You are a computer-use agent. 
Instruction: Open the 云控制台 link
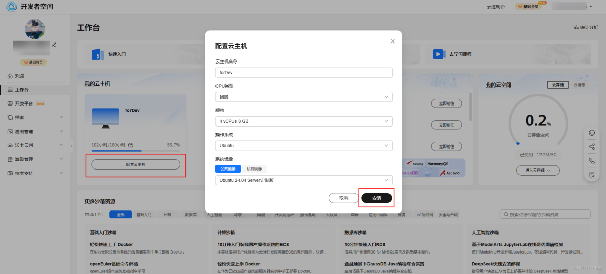point(496,7)
